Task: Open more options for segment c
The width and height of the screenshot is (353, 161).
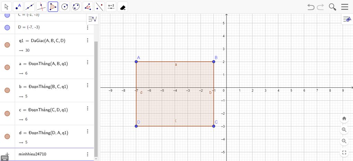Action: click(x=88, y=108)
